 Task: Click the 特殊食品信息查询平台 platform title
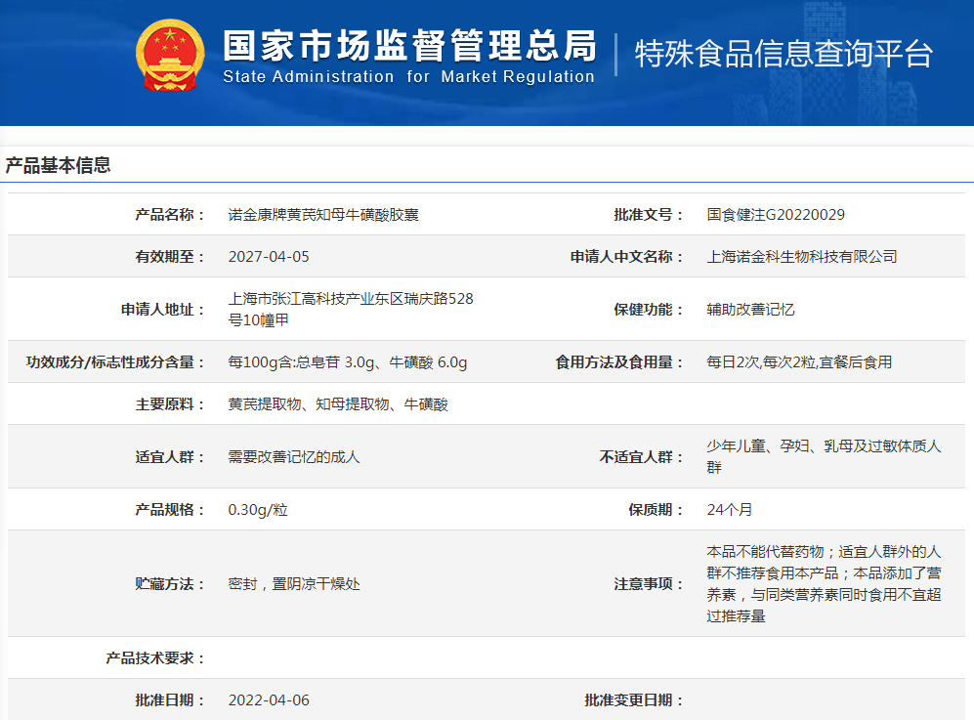[783, 54]
